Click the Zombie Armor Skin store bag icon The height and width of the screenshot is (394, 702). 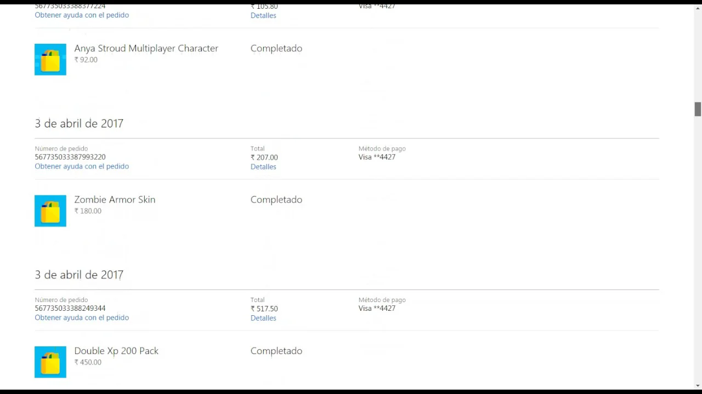pyautogui.click(x=50, y=211)
